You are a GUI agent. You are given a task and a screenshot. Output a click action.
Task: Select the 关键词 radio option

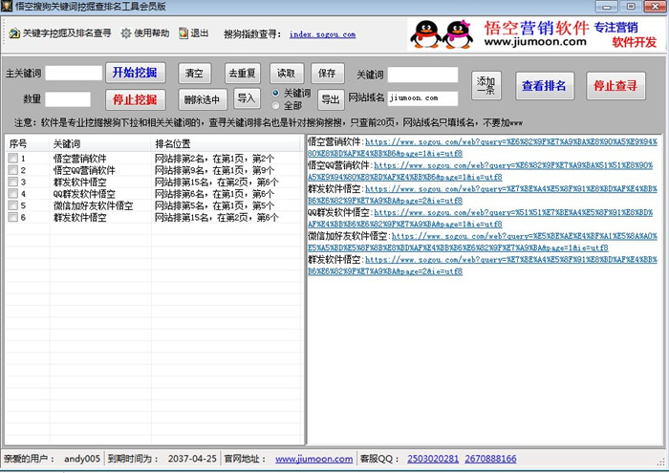276,93
